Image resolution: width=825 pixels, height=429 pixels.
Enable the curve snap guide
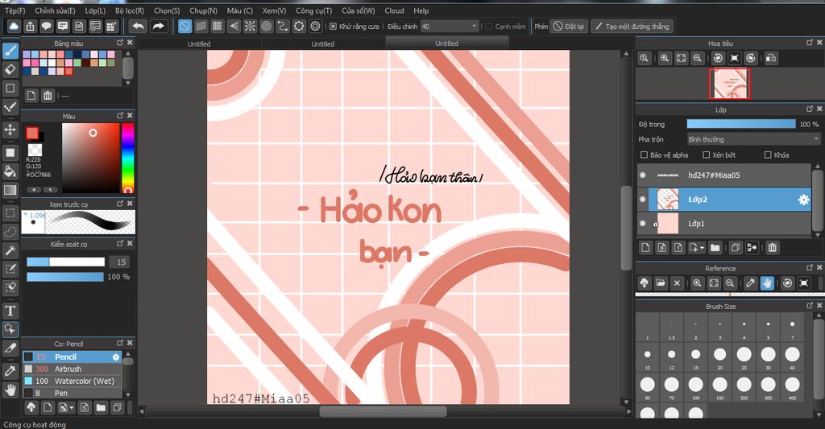click(x=283, y=27)
